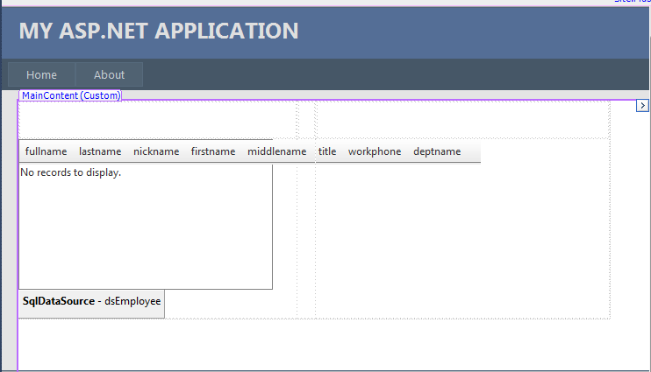Click the firstname column header
Image resolution: width=651 pixels, height=372 pixels.
tap(213, 151)
